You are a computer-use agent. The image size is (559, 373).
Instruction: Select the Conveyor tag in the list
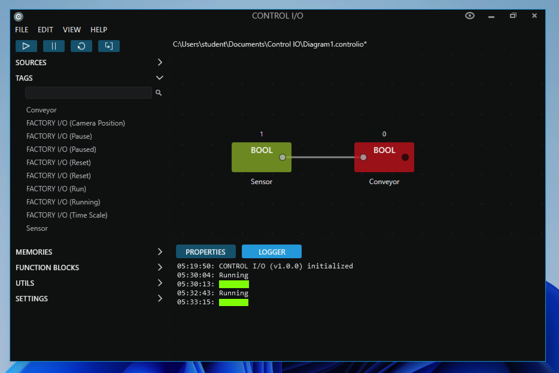pos(41,110)
